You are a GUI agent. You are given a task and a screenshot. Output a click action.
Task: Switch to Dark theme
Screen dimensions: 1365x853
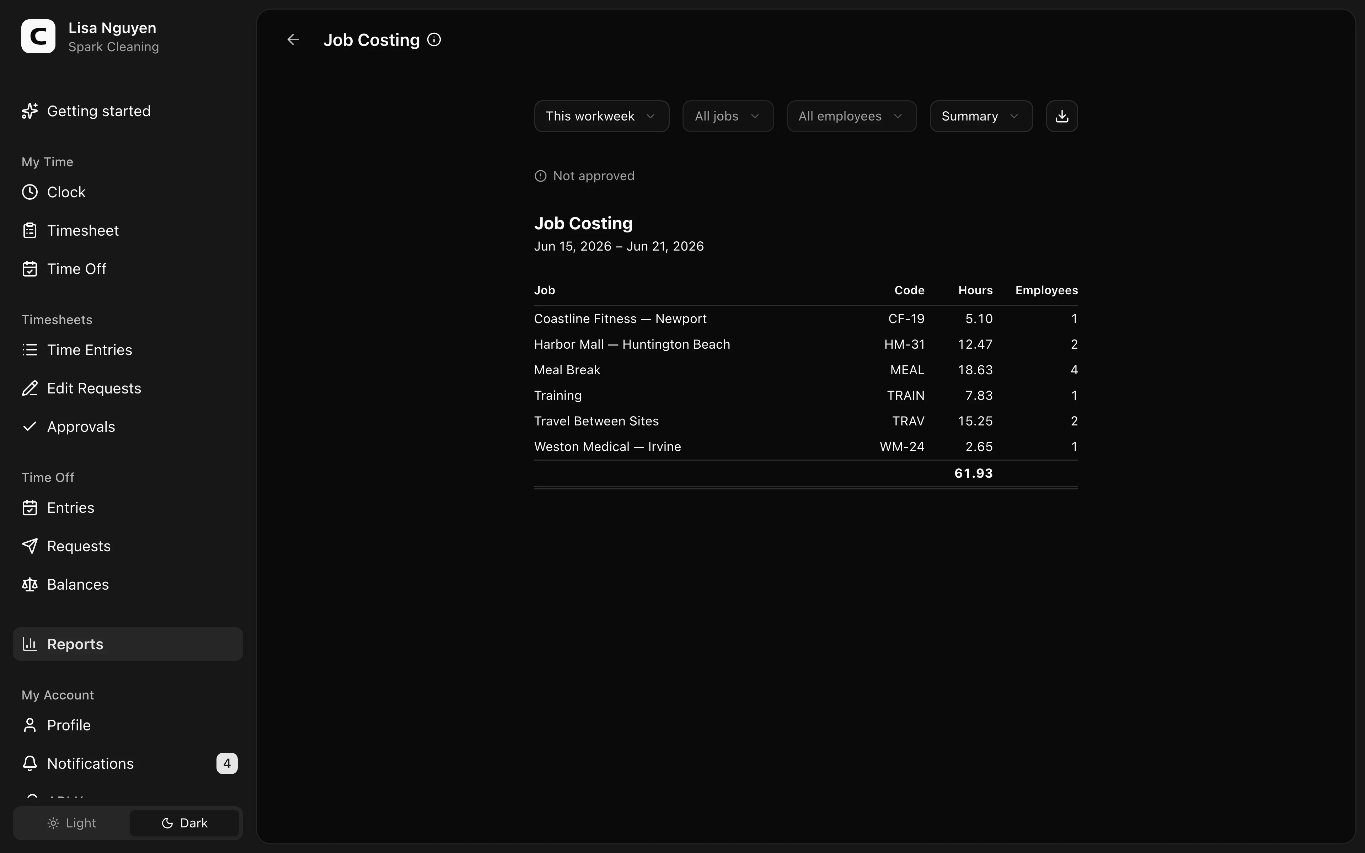[184, 823]
